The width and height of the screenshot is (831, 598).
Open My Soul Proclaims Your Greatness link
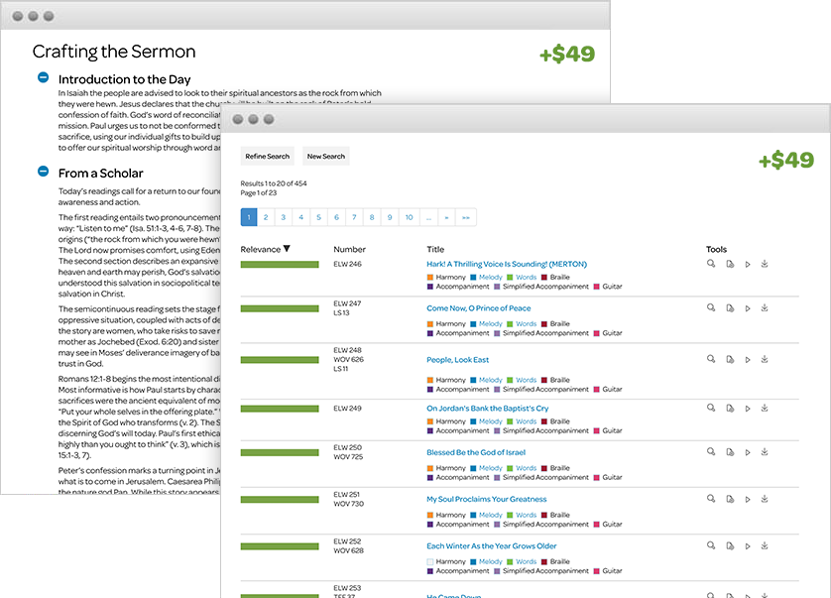tap(487, 499)
